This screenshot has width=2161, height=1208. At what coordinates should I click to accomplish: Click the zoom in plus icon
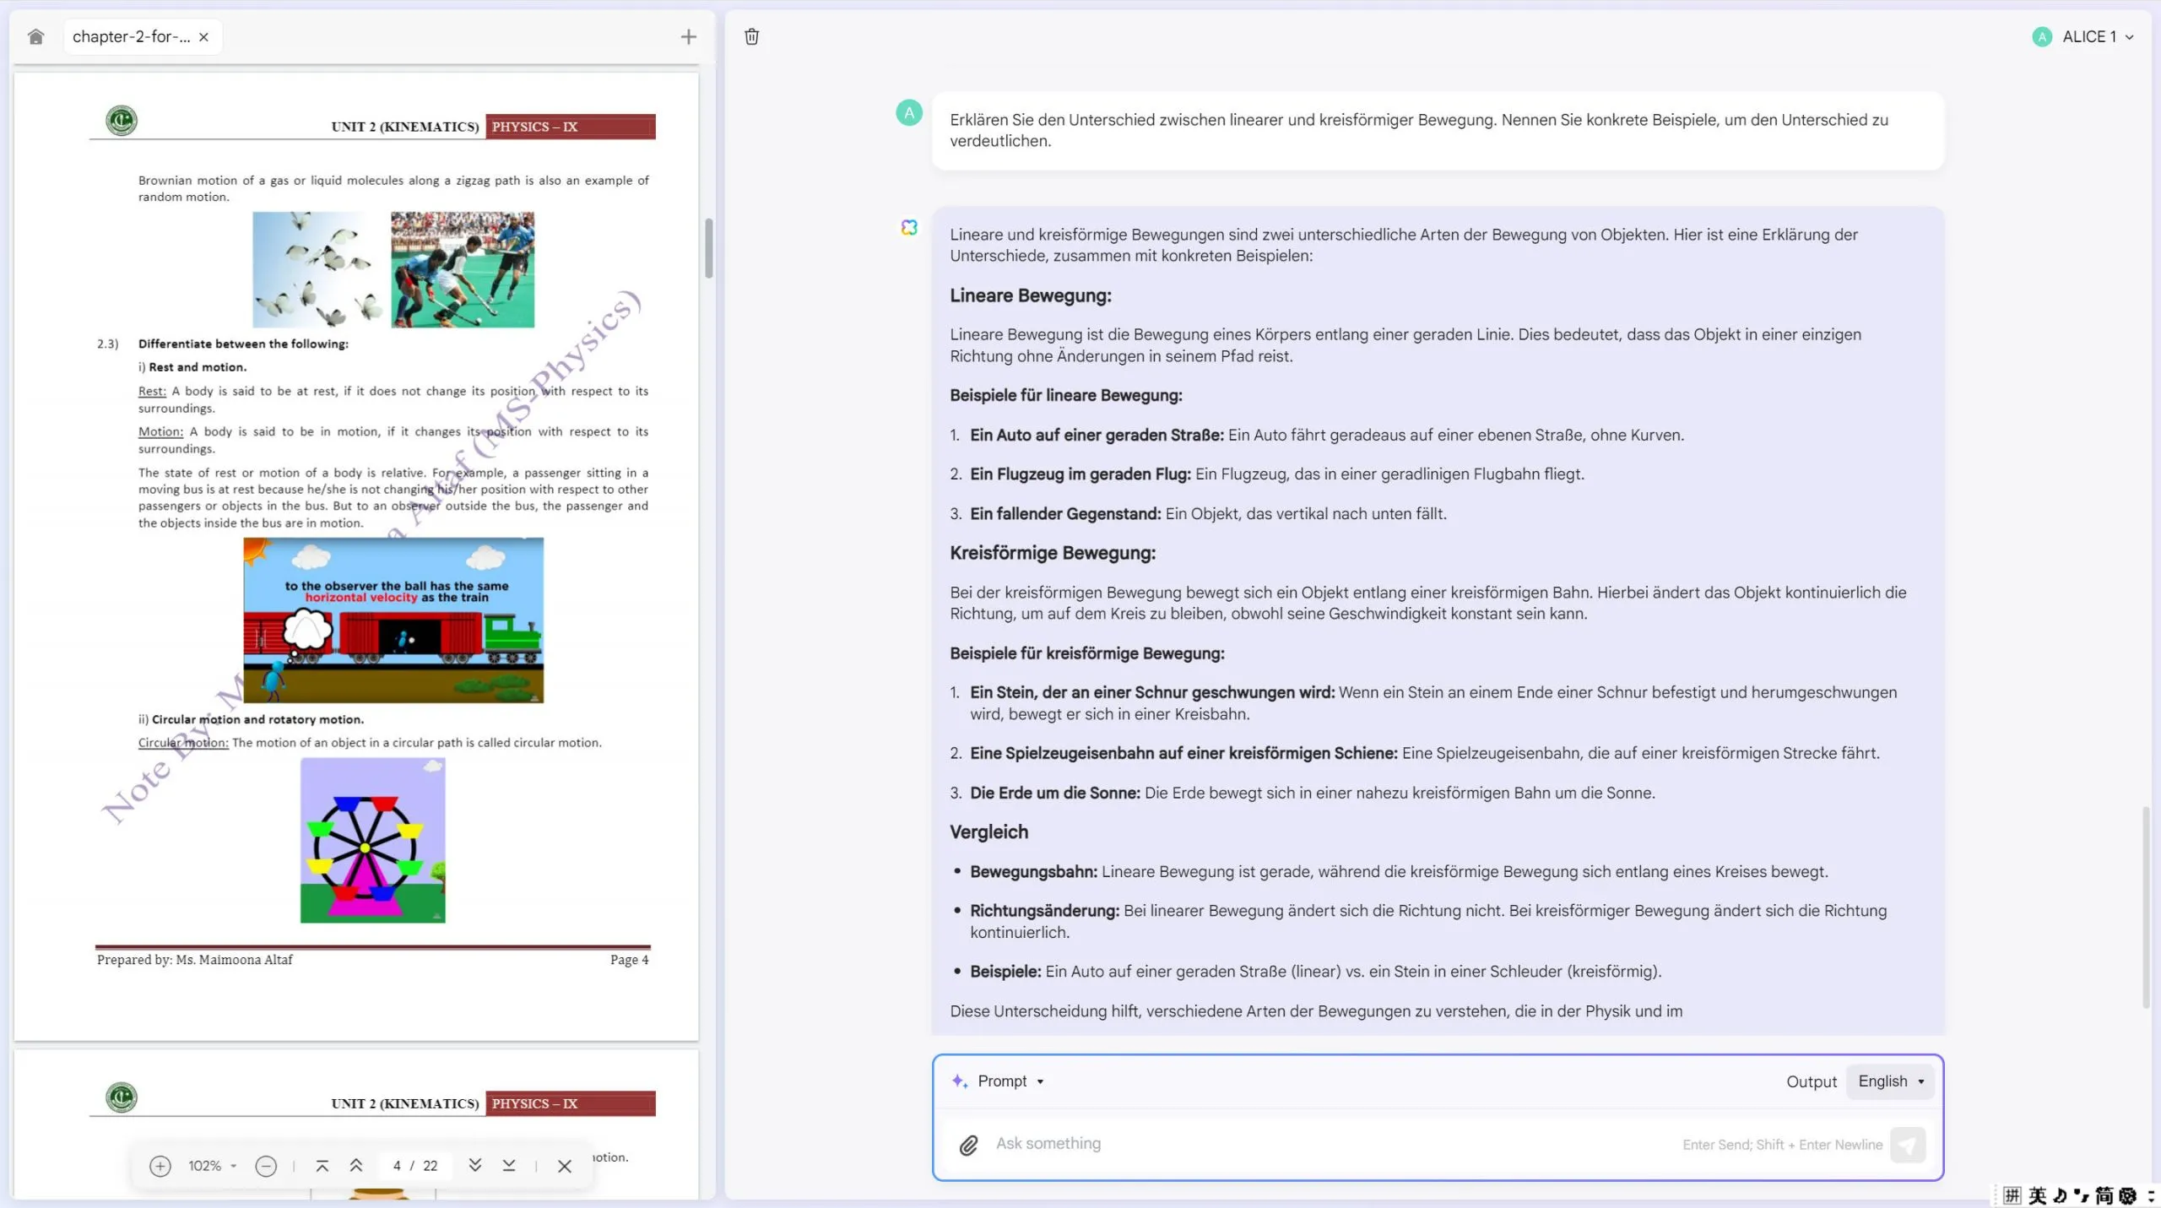click(159, 1165)
